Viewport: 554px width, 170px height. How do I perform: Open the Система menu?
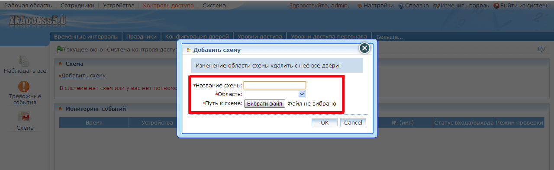(214, 6)
